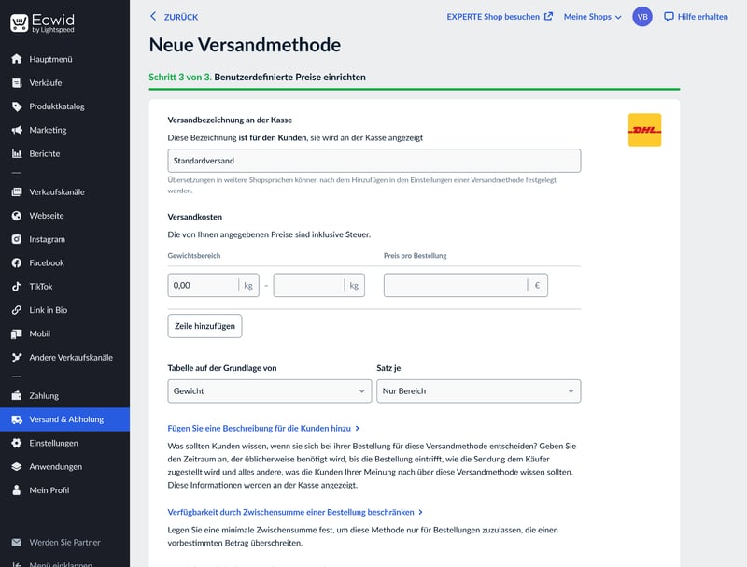747x567 pixels.
Task: Click the Facebook icon in sidebar
Action: coord(17,262)
